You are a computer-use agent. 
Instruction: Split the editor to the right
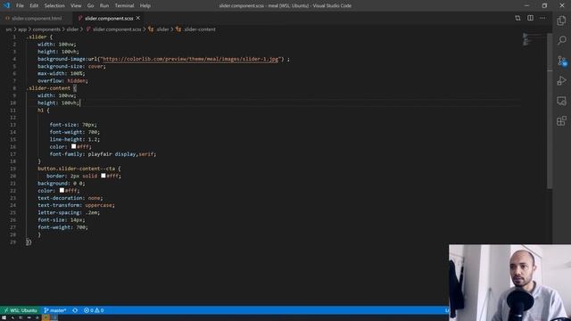530,18
